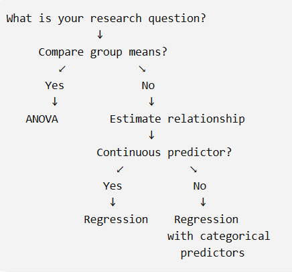Click the 'What is your research question?' heading

(106, 19)
